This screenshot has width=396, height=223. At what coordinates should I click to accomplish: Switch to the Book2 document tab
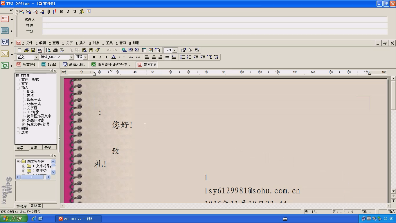[x=49, y=64]
